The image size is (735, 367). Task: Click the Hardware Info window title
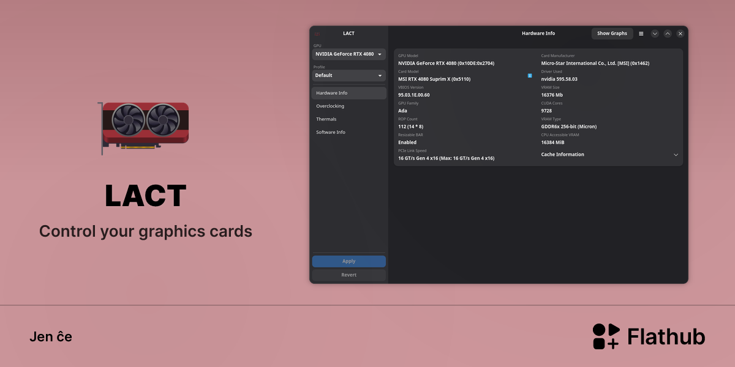(538, 34)
